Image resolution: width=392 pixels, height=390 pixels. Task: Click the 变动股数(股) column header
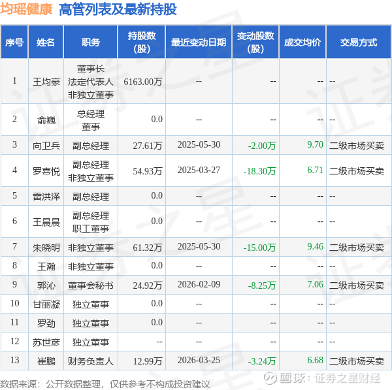pyautogui.click(x=255, y=42)
